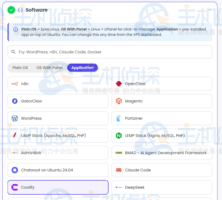
Task: Click the search magnifier icon
Action: [13, 52]
